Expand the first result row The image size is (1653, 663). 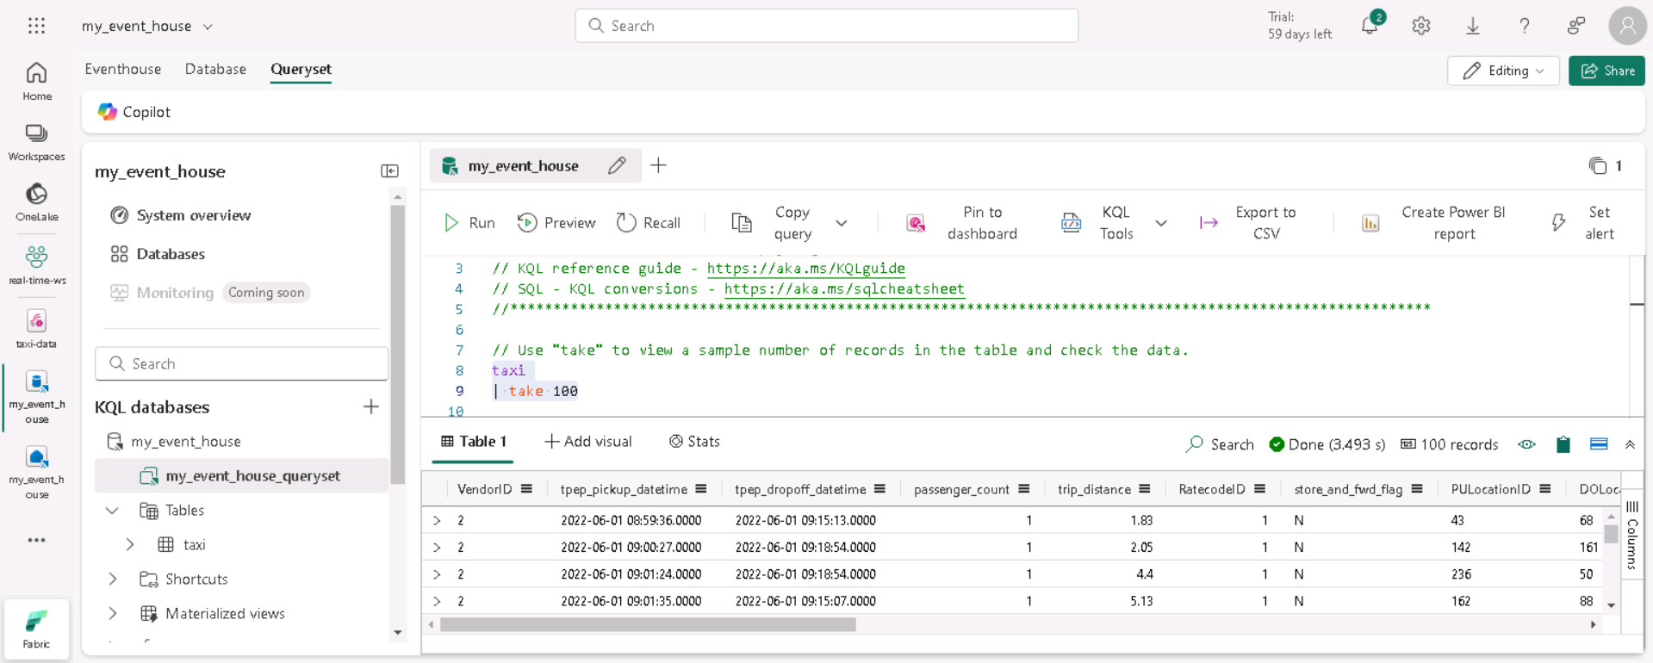(437, 521)
